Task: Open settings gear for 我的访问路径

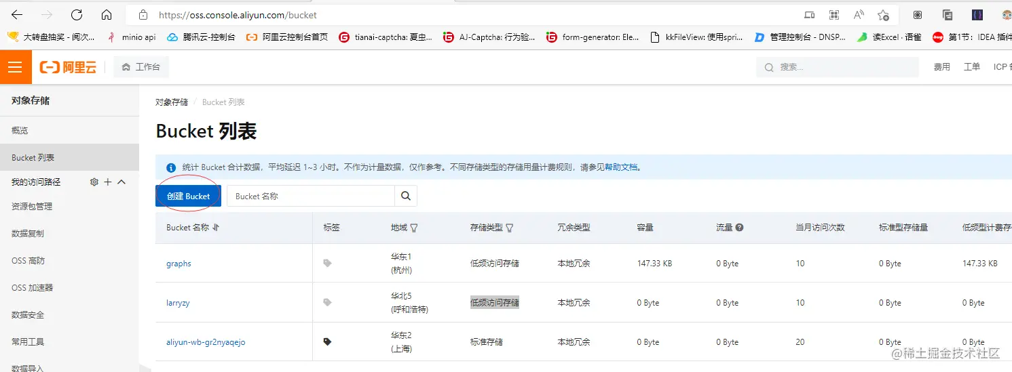Action: (94, 182)
